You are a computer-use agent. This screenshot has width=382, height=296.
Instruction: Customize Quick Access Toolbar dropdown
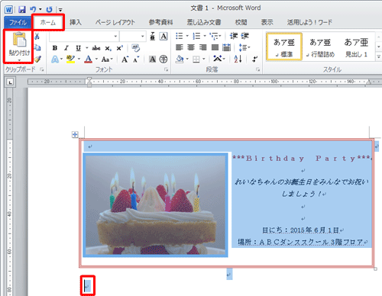[60, 10]
